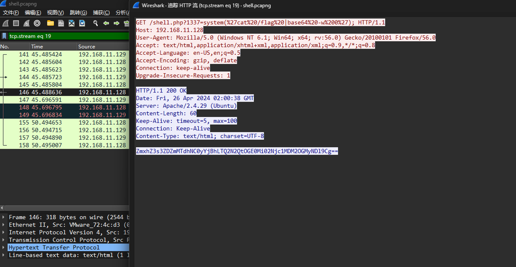
Task: Click the Content-Length: 60 line
Action: coord(166,113)
